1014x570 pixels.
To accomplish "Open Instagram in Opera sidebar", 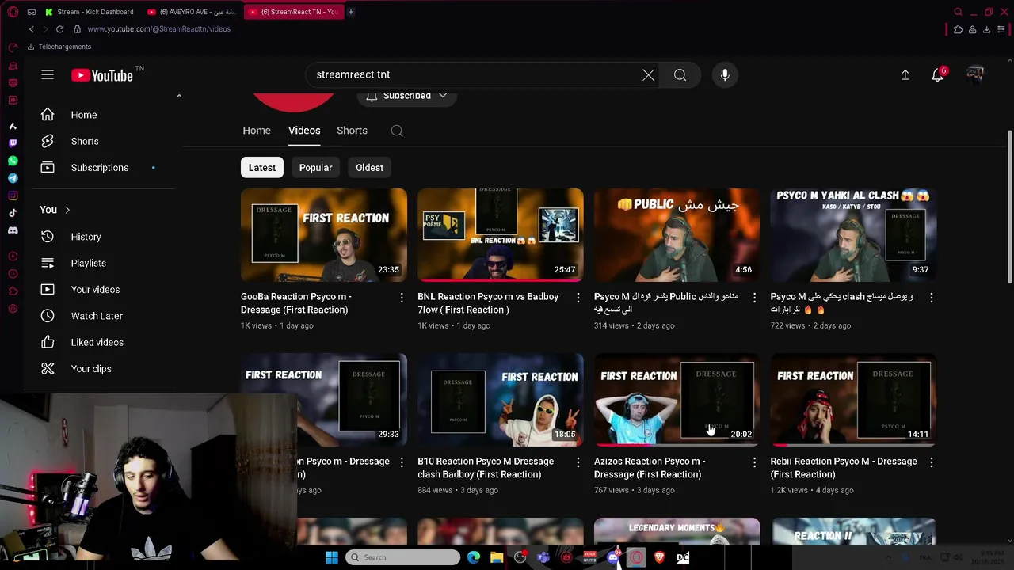I will click(x=13, y=196).
